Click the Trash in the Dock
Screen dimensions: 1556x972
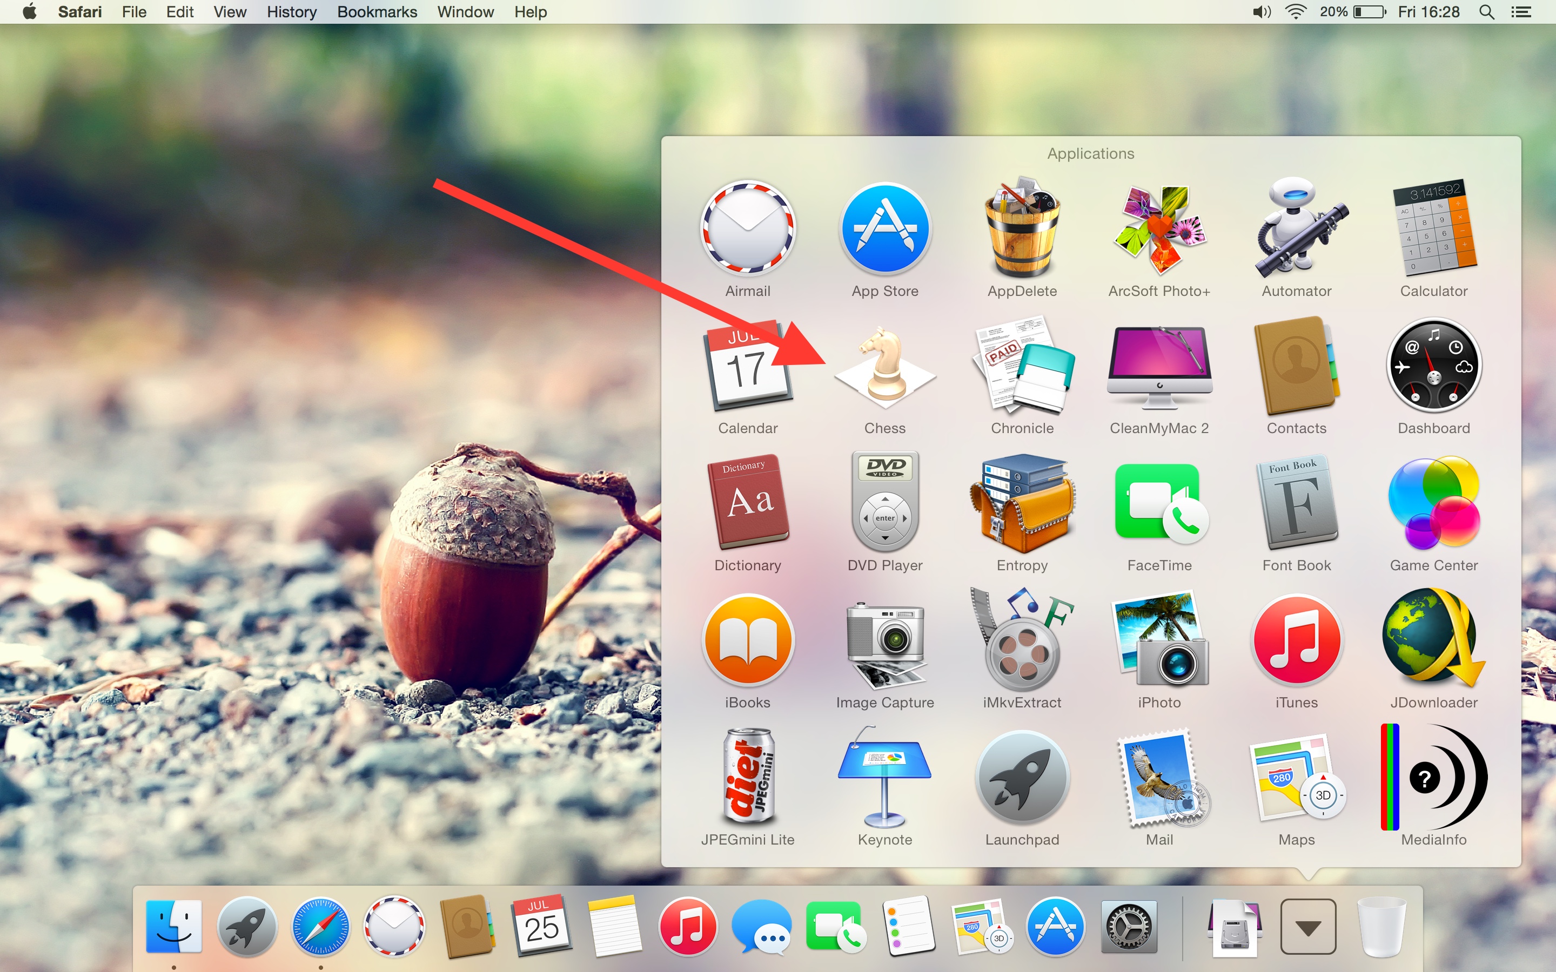pos(1381,927)
